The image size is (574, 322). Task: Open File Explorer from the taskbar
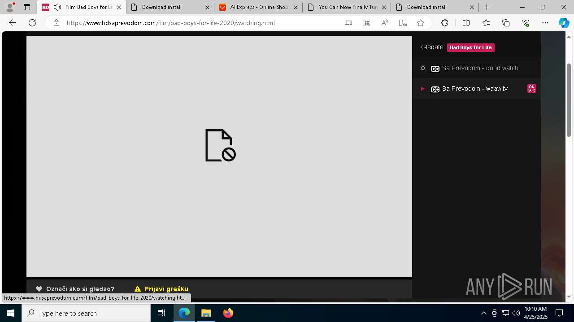pos(206,313)
